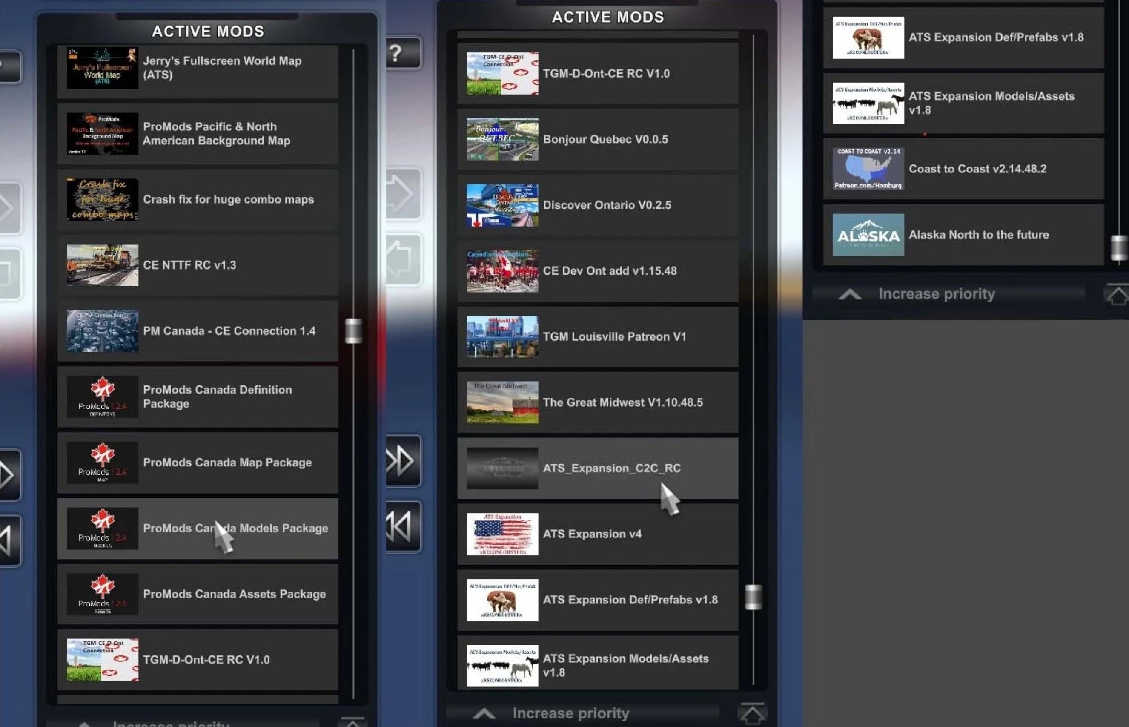Select ProMods Canada Models Package

tap(235, 528)
